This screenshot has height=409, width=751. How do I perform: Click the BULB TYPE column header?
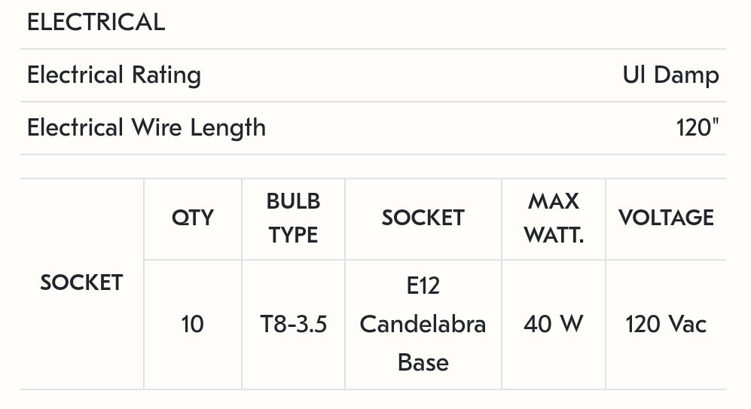(x=293, y=218)
